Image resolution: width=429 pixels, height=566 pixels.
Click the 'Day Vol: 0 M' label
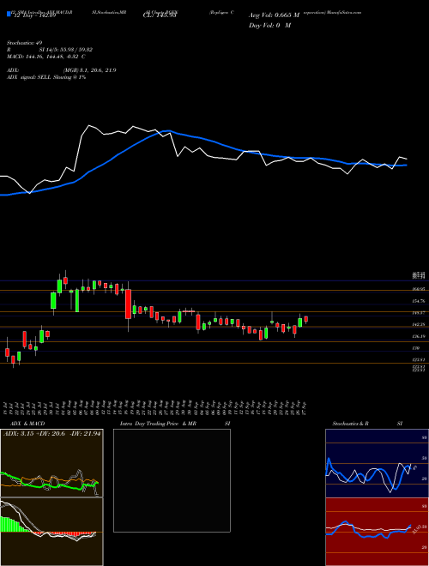coord(269,26)
